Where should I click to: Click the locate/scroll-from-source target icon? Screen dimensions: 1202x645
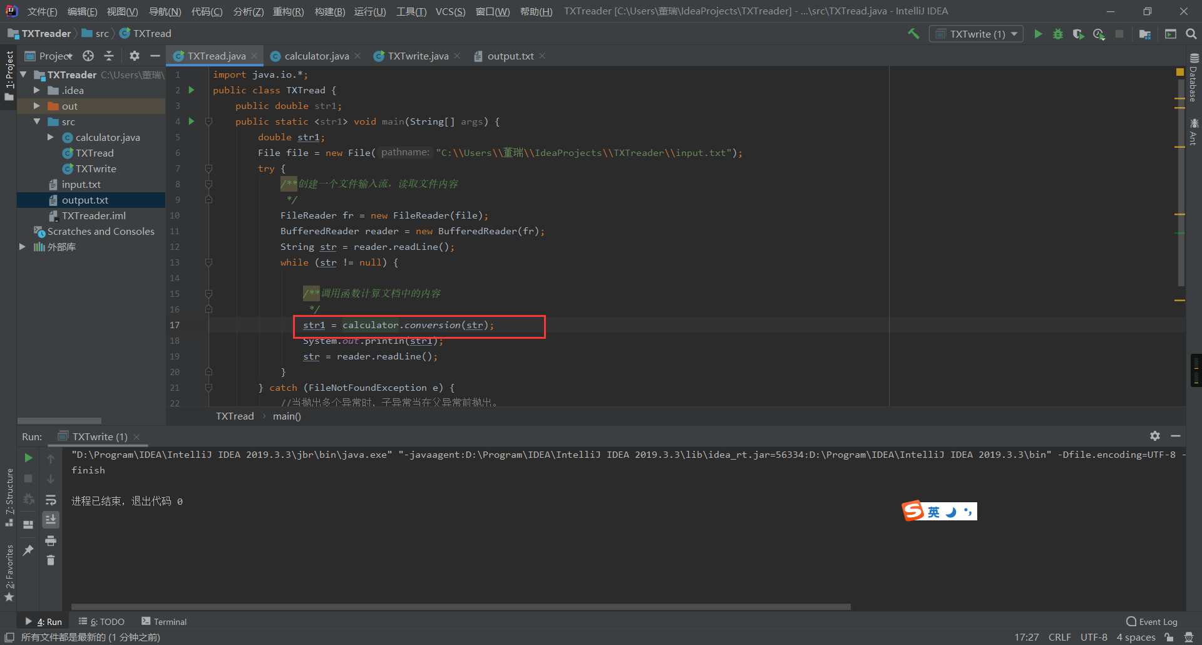(88, 56)
